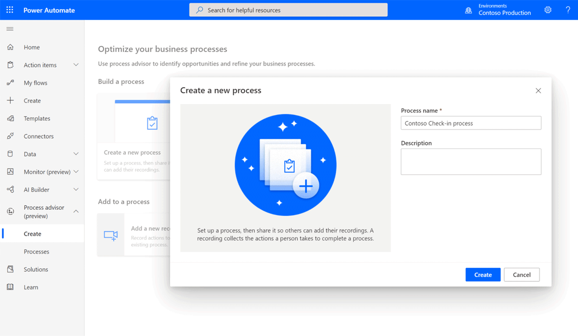Expand the Monitor (preview) chevron
The width and height of the screenshot is (578, 336).
pyautogui.click(x=76, y=171)
